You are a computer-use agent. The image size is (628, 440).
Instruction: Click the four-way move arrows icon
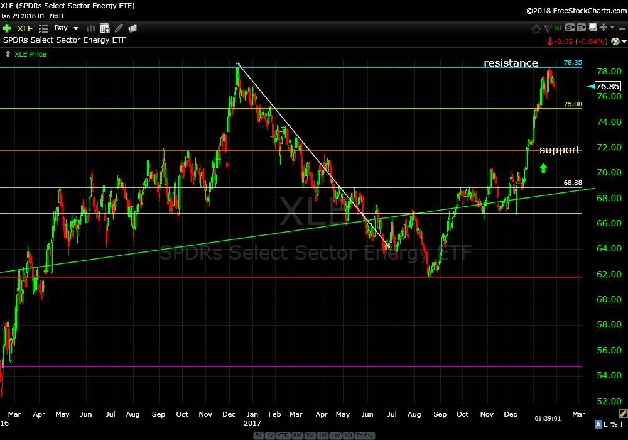[x=603, y=28]
